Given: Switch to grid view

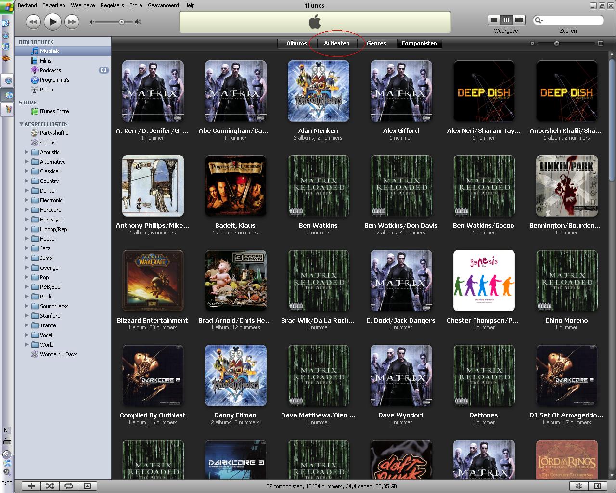Looking at the screenshot, I should coord(506,20).
